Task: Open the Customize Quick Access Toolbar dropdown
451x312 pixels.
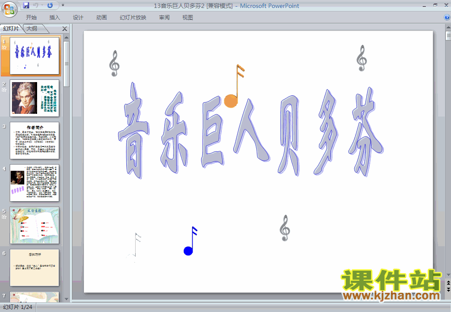Action: point(63,5)
